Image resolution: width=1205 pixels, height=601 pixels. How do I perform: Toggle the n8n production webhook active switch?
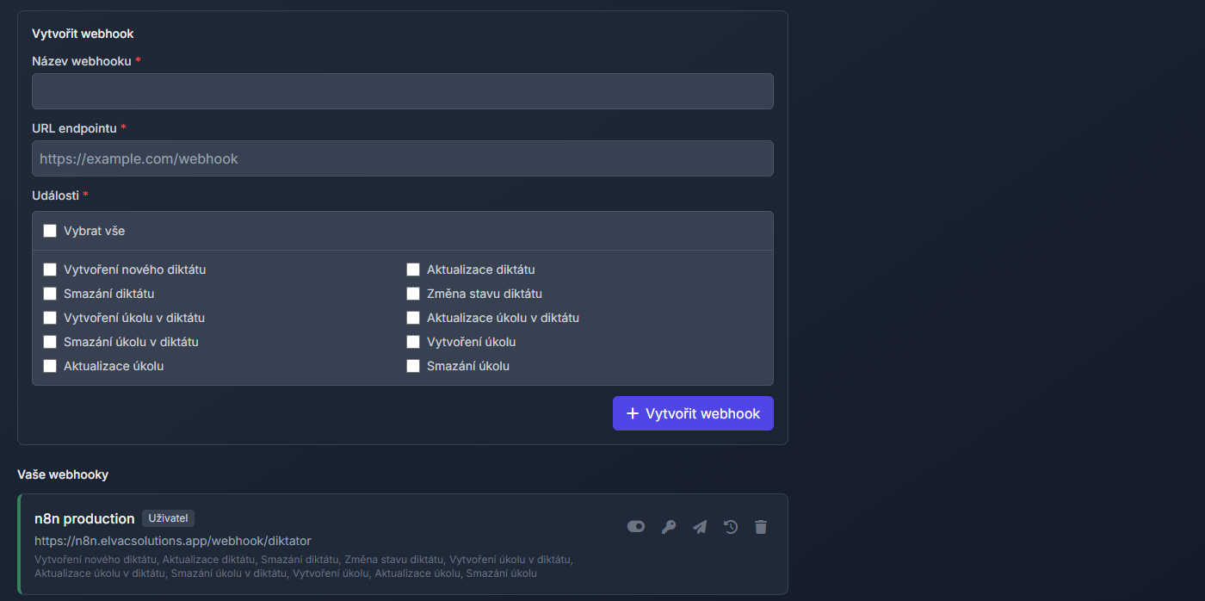coord(636,527)
